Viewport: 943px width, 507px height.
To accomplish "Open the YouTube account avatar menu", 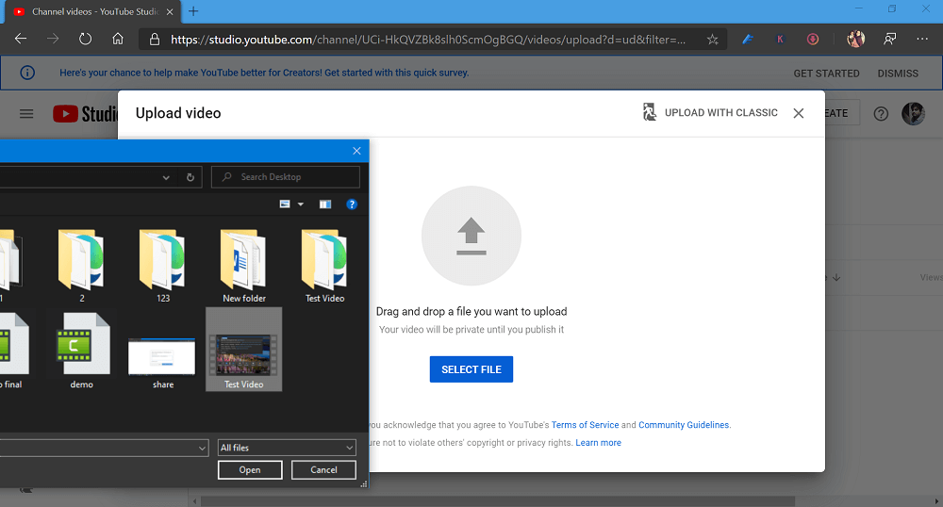I will click(913, 113).
